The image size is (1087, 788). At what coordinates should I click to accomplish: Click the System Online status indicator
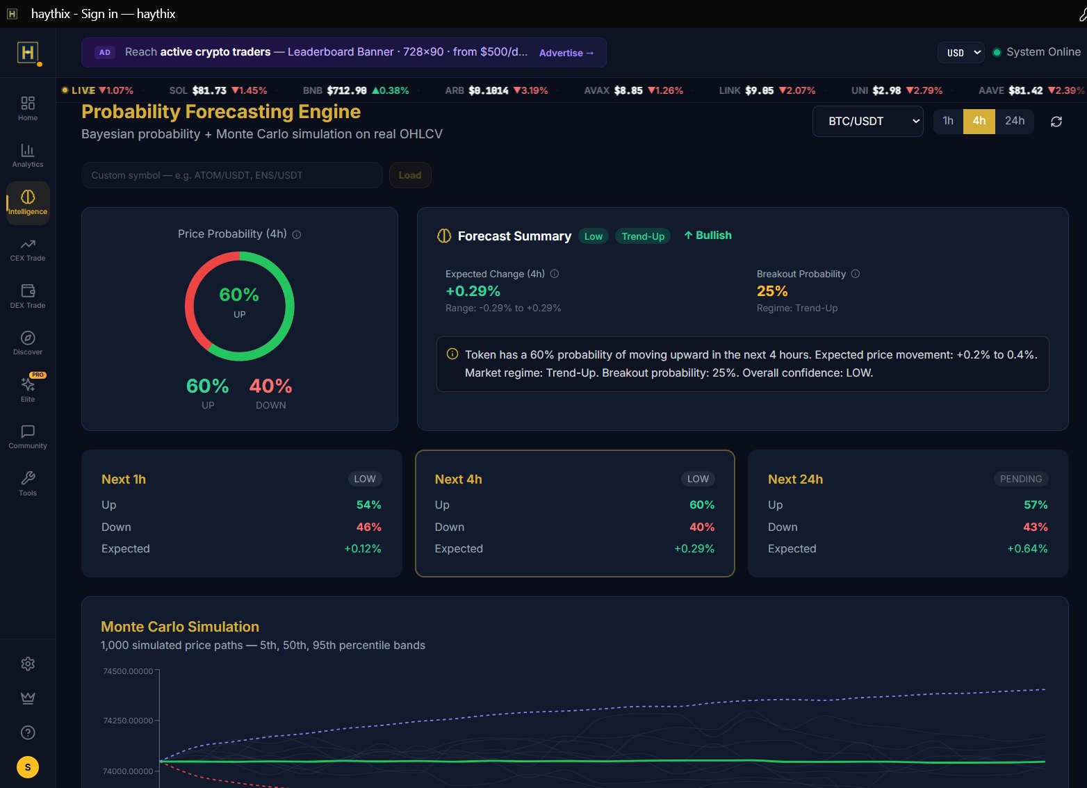click(x=1037, y=52)
